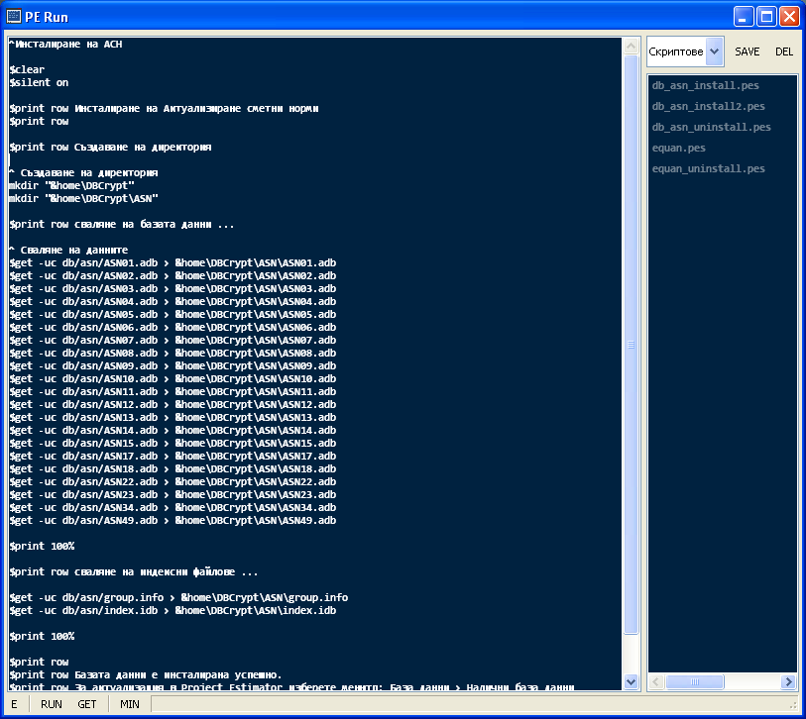Screen dimensions: 806x719
Task: Click GET in the status bar
Action: pos(87,704)
